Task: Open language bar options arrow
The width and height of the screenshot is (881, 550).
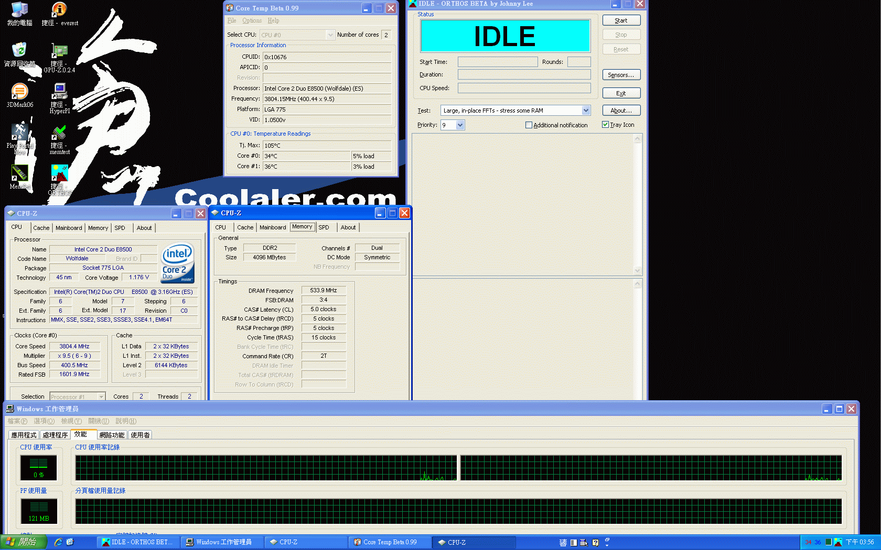Action: pos(607,545)
